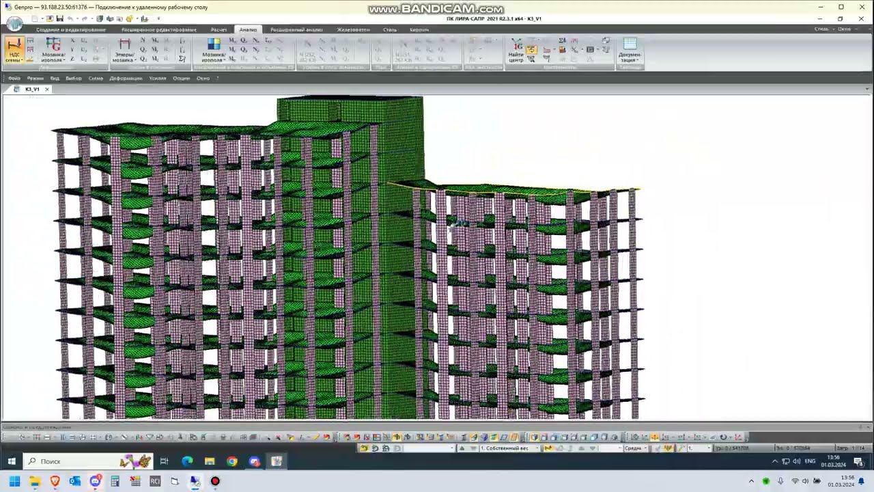Open the Режим menu
This screenshot has width=874, height=492.
pyautogui.click(x=35, y=79)
